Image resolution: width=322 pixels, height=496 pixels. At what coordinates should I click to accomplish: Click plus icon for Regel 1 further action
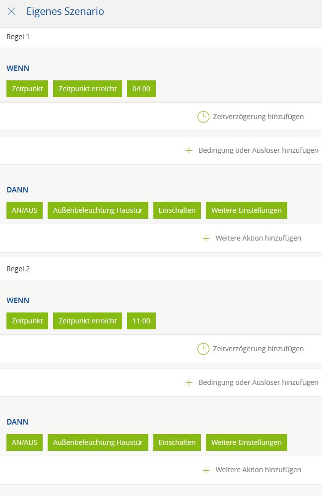[206, 238]
